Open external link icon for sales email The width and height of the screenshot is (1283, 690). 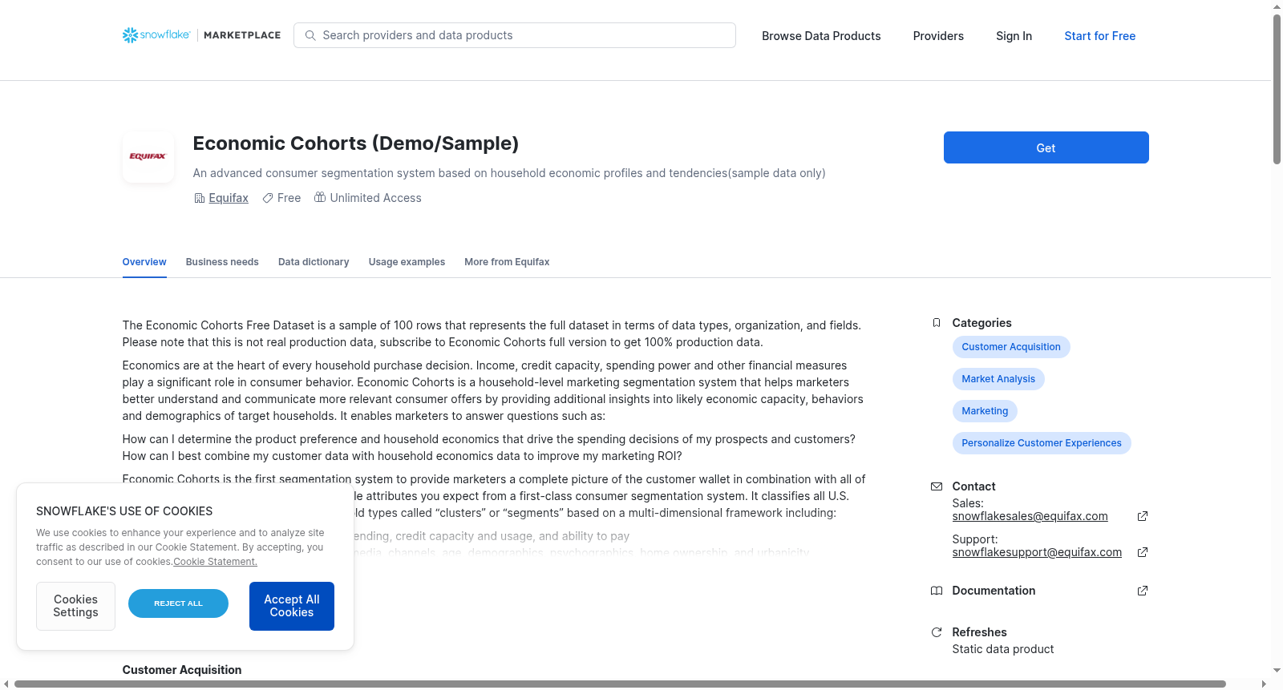[1143, 516]
